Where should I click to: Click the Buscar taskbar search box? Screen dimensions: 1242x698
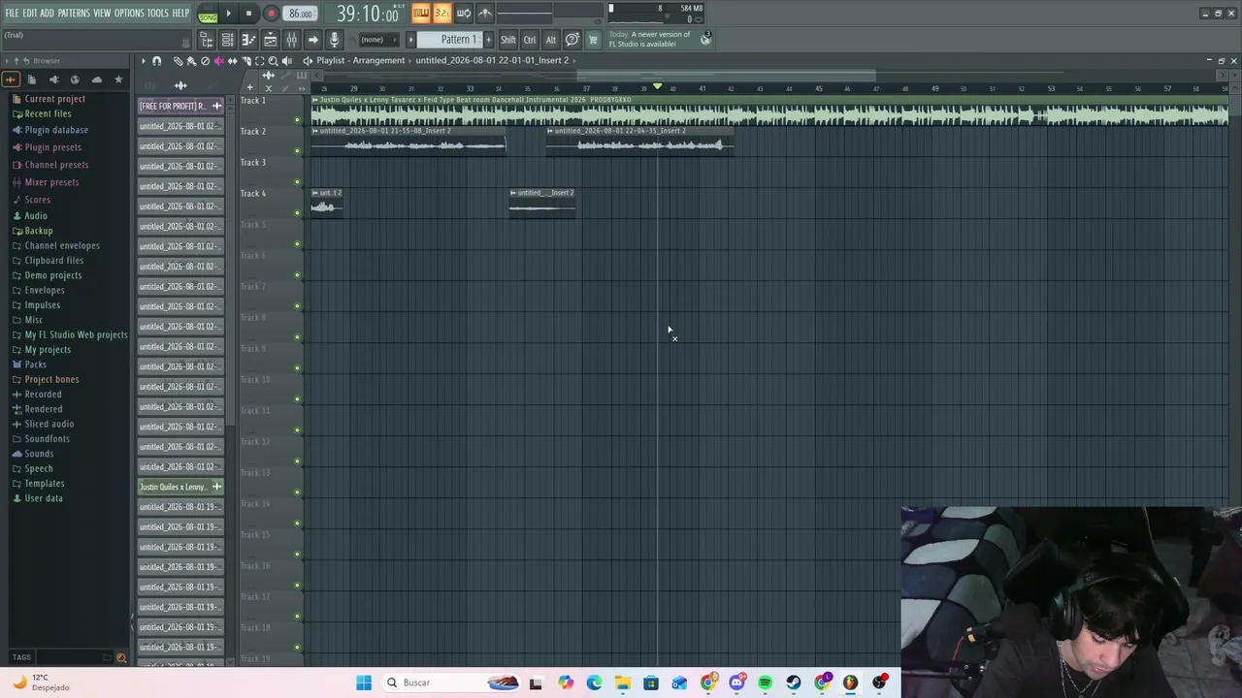pos(453,682)
